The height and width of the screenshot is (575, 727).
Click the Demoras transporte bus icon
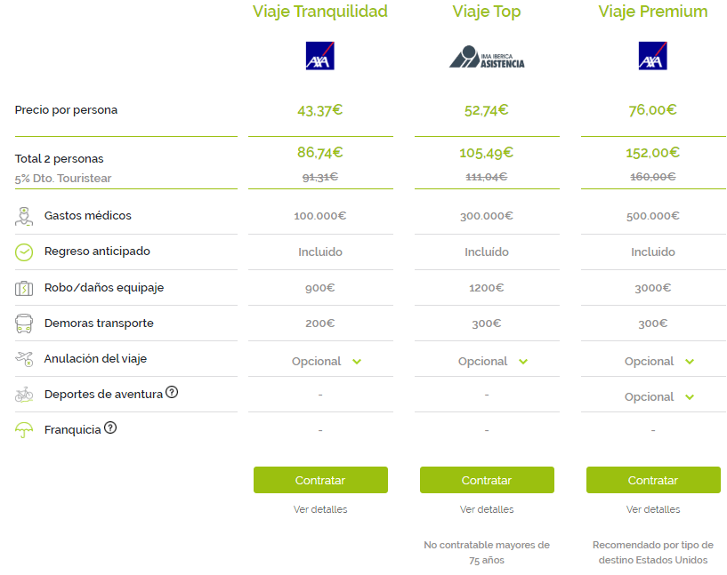tap(24, 323)
